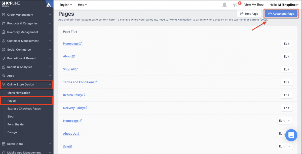
Task: Click external link icon beside About
Action: pyautogui.click(x=74, y=56)
